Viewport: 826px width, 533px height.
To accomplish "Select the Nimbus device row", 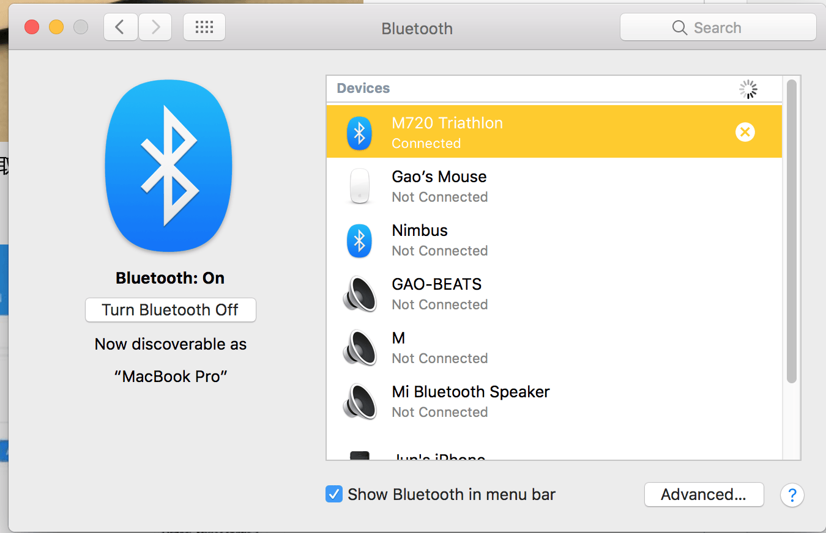I will click(x=554, y=240).
